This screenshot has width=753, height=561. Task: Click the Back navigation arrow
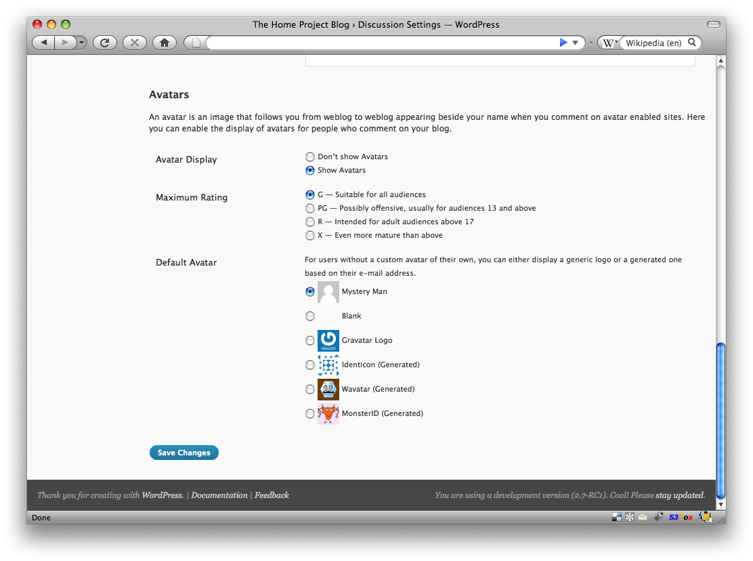click(x=44, y=43)
